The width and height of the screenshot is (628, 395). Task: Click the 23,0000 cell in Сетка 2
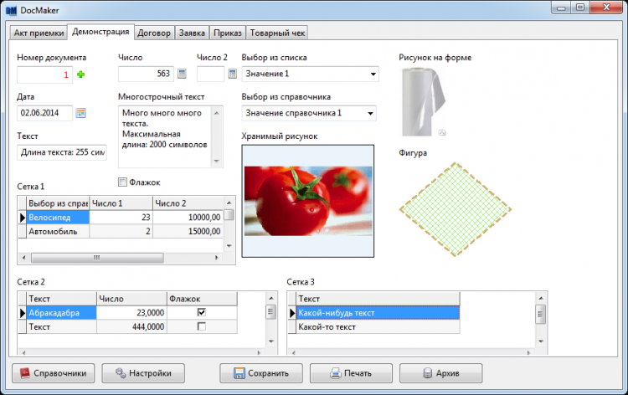(131, 312)
